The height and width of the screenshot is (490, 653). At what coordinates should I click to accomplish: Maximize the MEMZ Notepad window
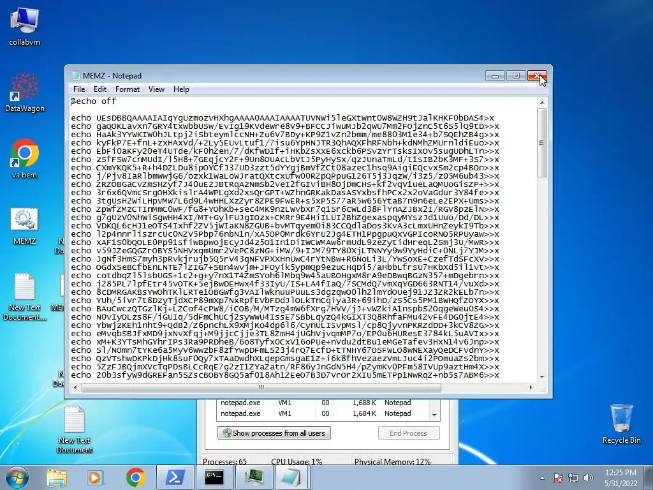[x=516, y=76]
